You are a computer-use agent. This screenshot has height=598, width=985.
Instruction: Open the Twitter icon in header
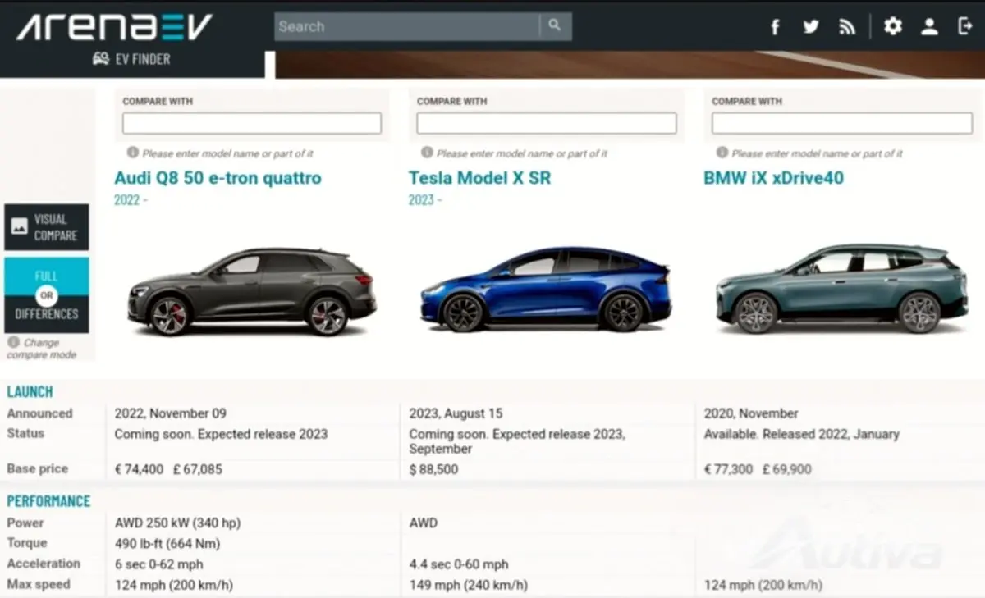click(x=811, y=27)
